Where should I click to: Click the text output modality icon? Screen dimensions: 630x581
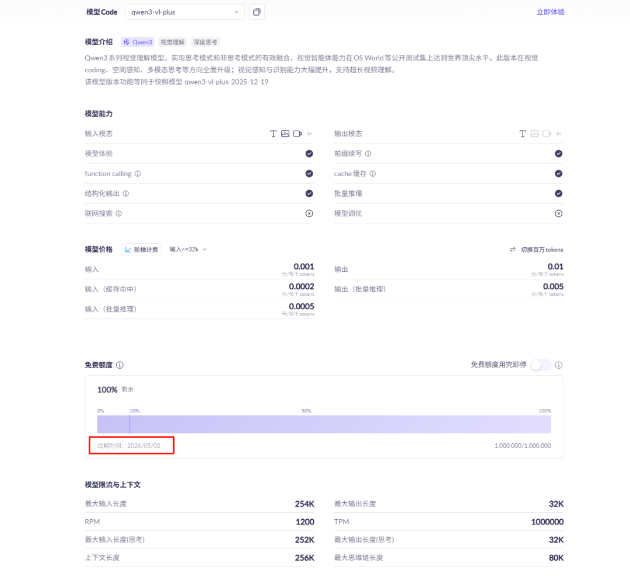point(523,134)
